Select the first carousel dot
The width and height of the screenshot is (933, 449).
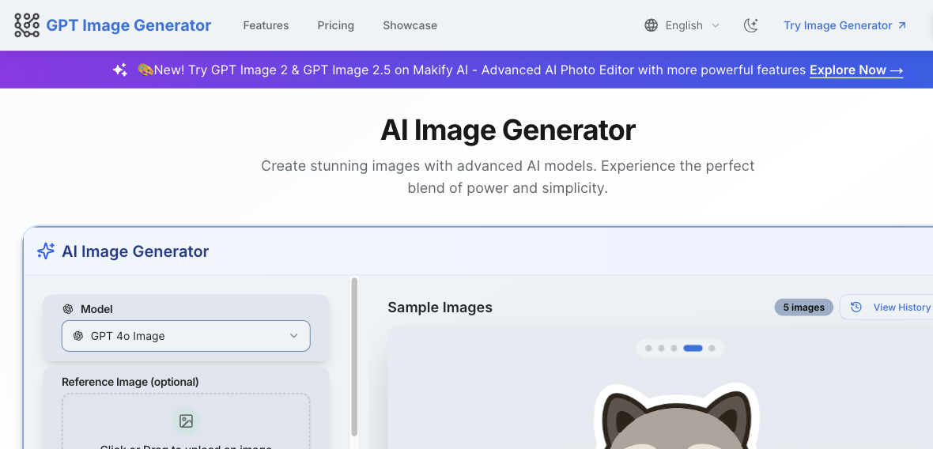pyautogui.click(x=648, y=349)
